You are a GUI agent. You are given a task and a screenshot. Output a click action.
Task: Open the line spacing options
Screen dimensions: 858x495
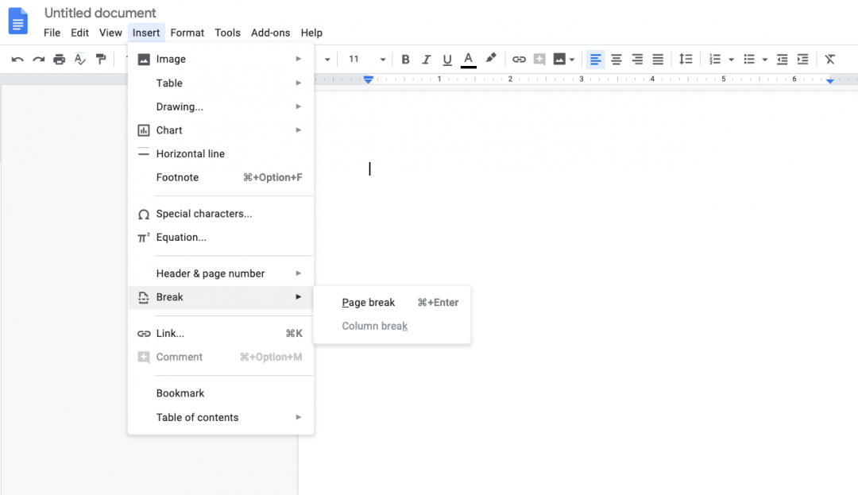tap(686, 59)
